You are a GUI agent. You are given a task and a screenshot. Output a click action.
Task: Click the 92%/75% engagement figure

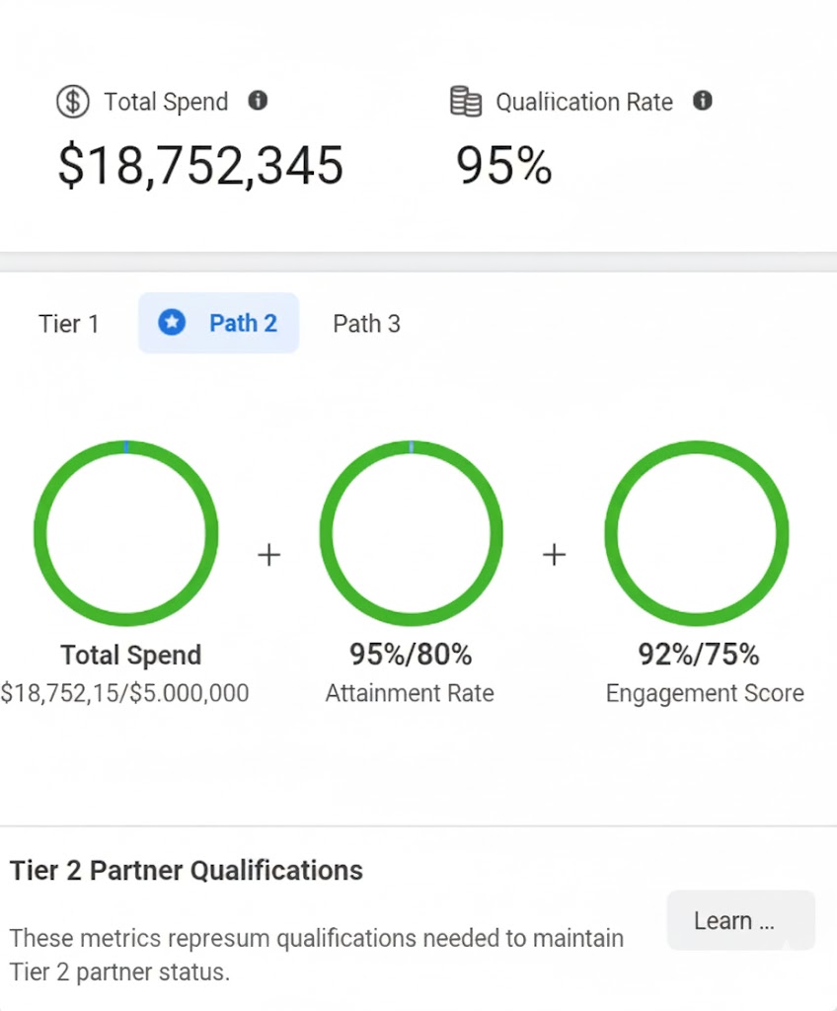[x=698, y=655]
